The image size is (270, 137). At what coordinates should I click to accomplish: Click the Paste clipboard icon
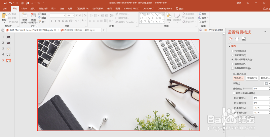tap(4, 16)
